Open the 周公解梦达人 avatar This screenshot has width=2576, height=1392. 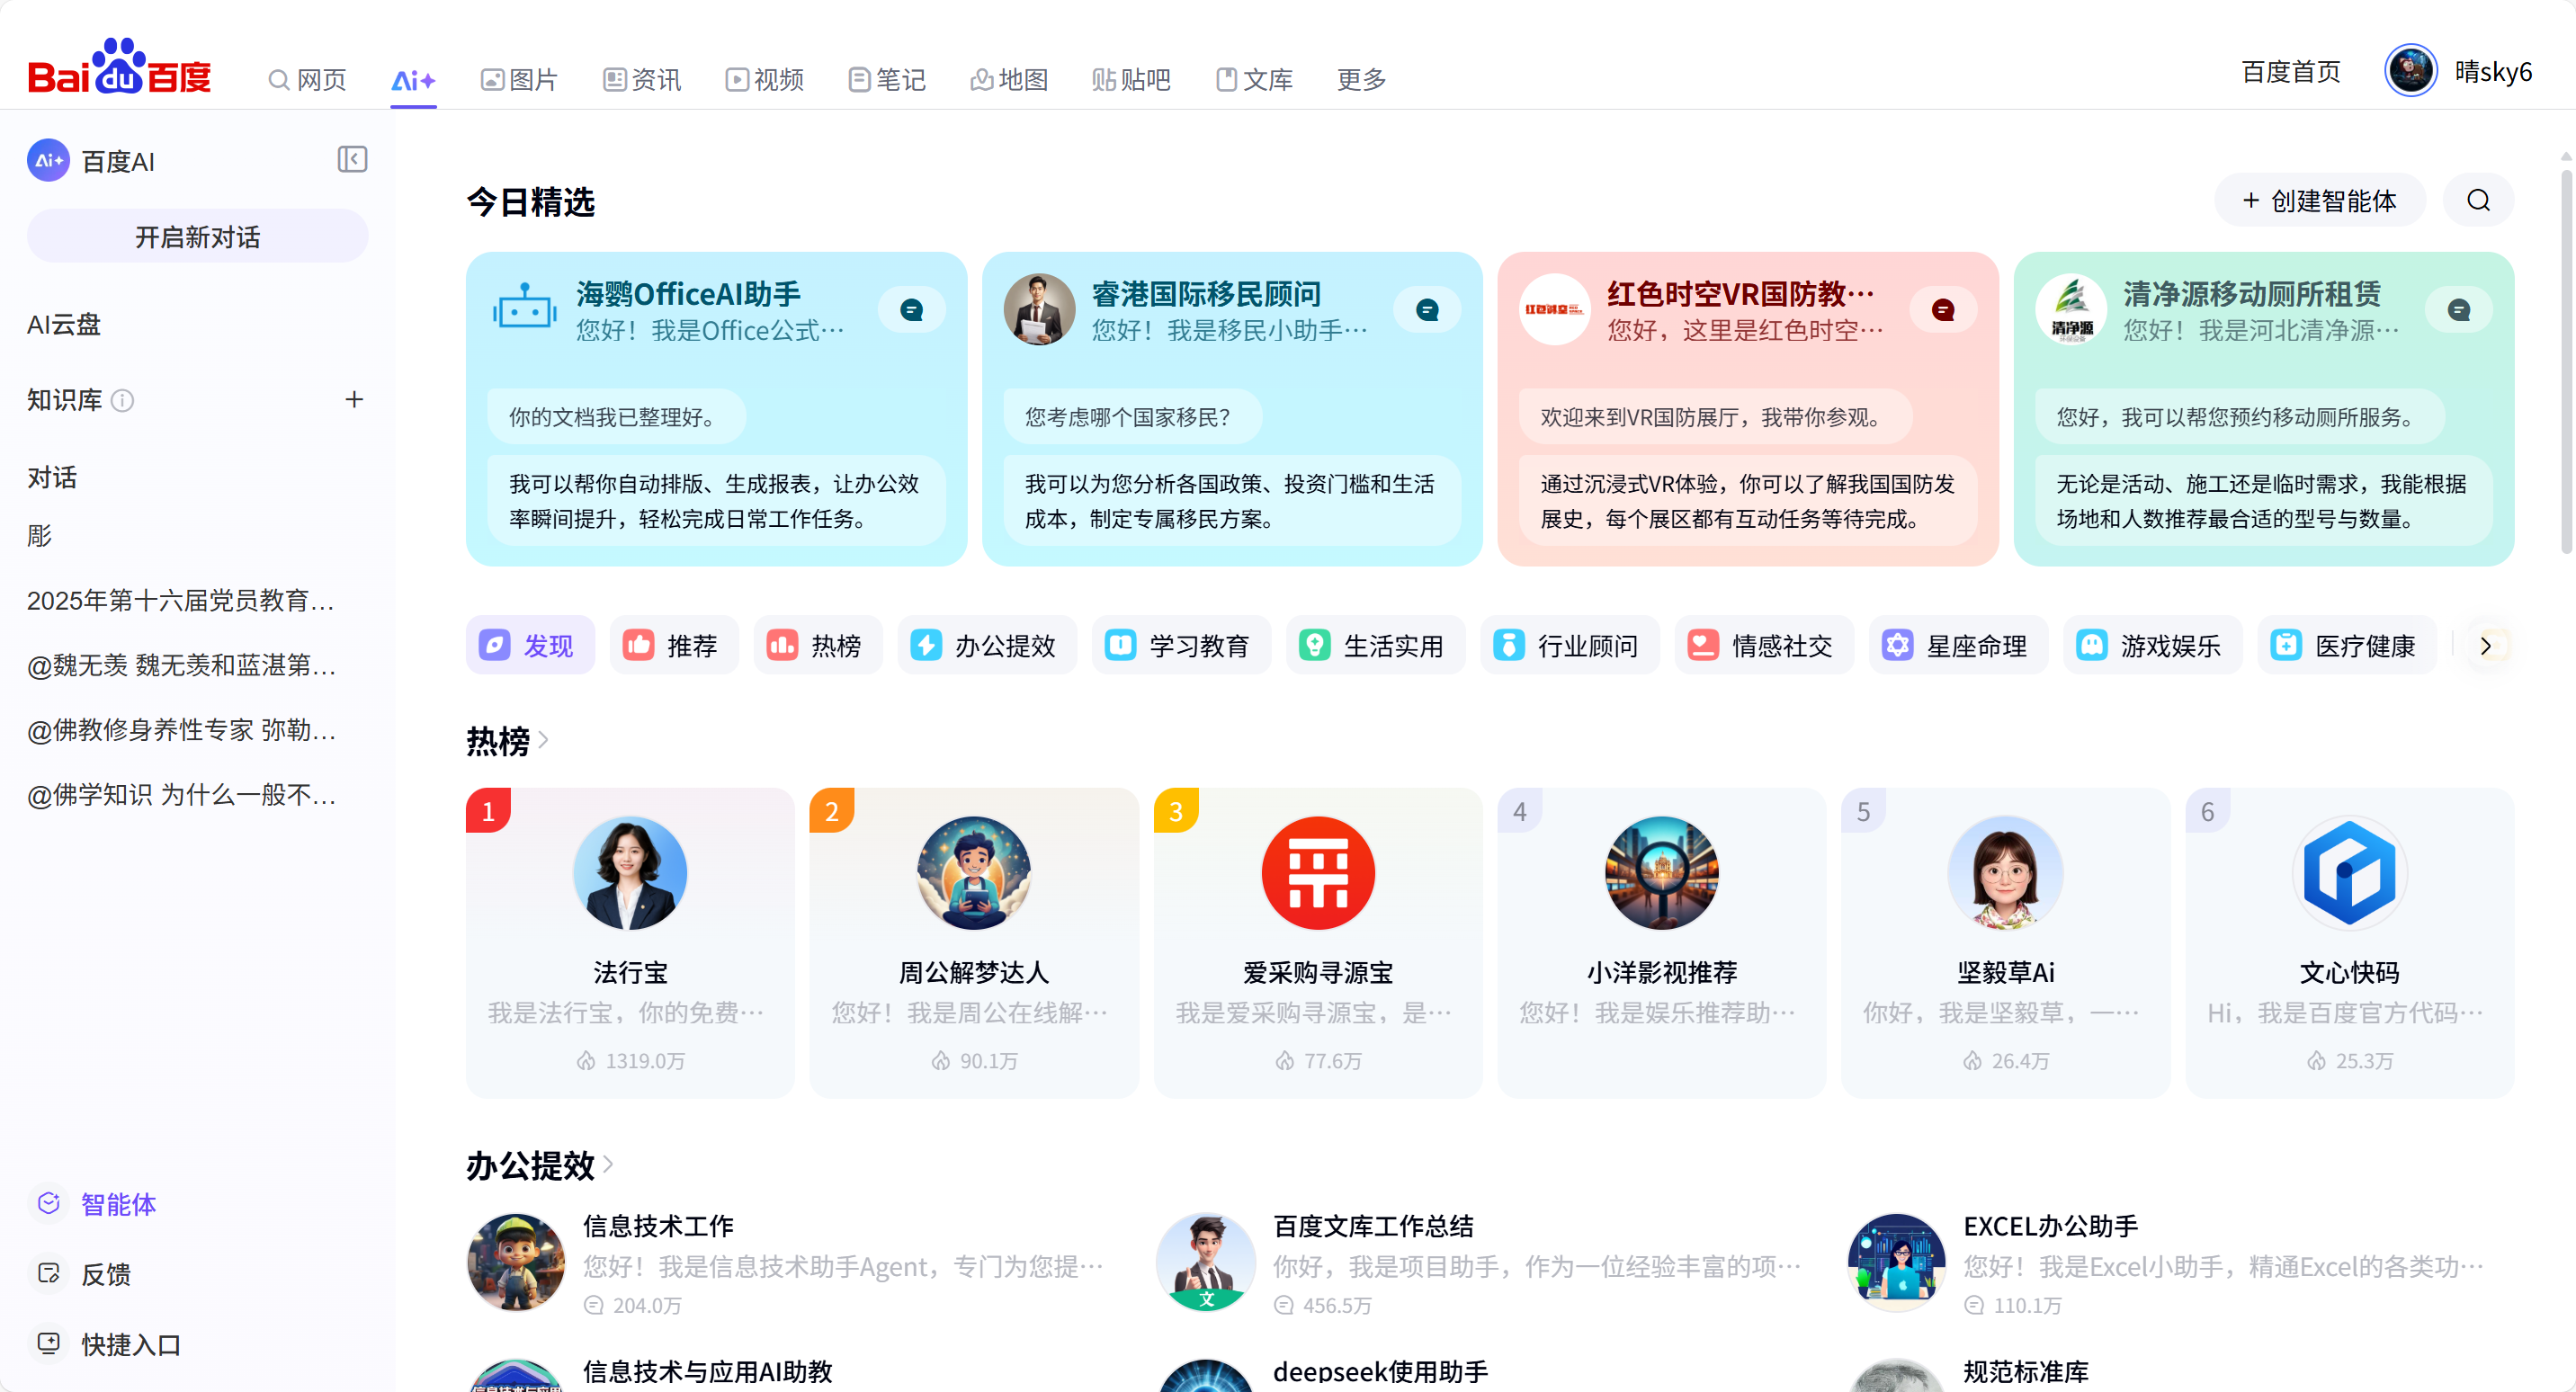[974, 873]
